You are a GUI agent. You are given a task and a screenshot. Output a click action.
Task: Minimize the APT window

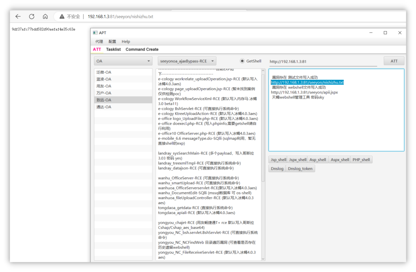[371, 33]
